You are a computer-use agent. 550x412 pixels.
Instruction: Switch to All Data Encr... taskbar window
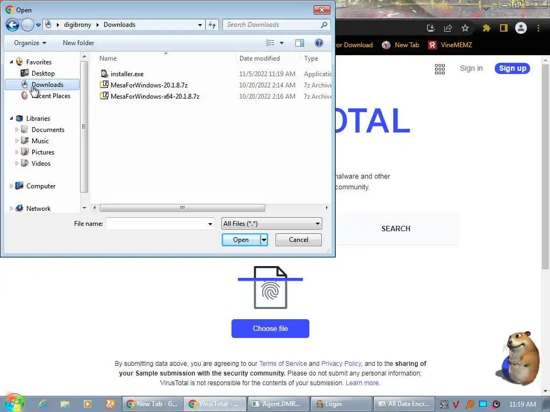point(404,404)
